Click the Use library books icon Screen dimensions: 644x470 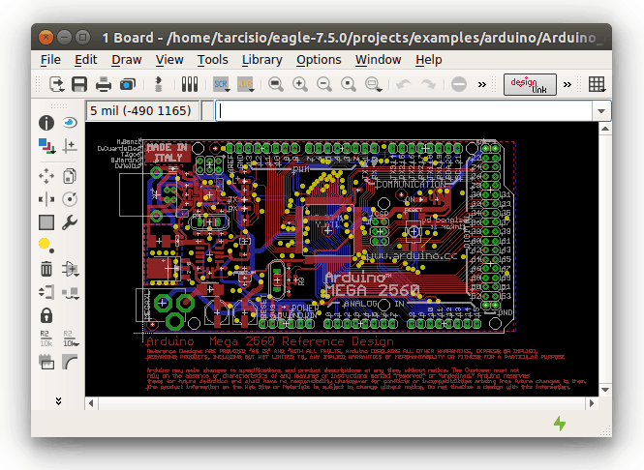(190, 84)
